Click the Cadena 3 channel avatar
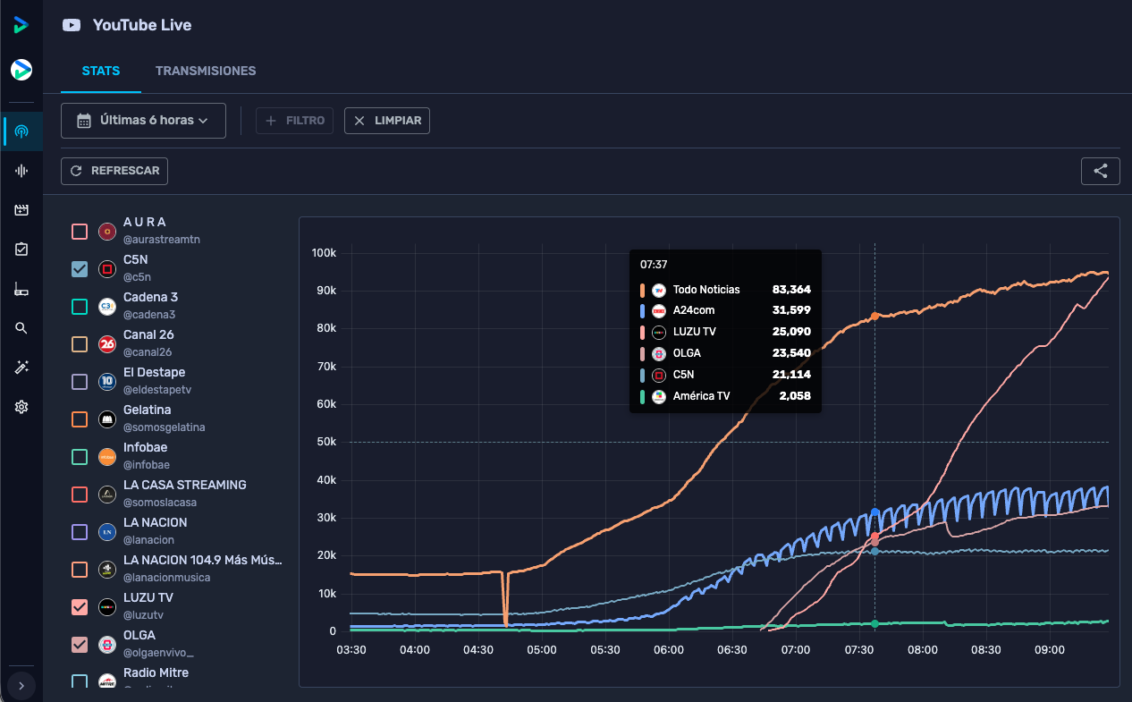 coord(107,307)
